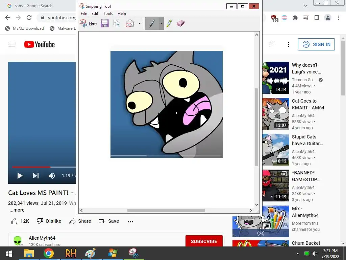The height and width of the screenshot is (260, 346).
Task: Share the YouTube video
Action: [80, 221]
